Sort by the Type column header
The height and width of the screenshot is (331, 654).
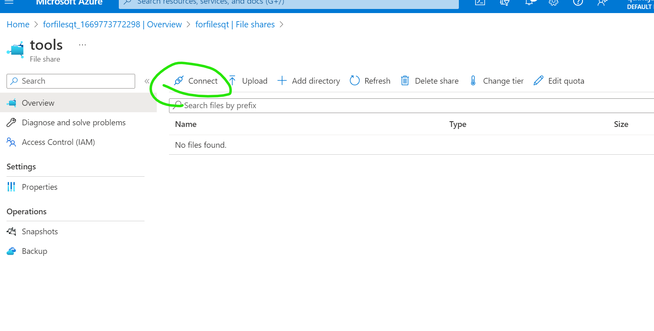(458, 124)
